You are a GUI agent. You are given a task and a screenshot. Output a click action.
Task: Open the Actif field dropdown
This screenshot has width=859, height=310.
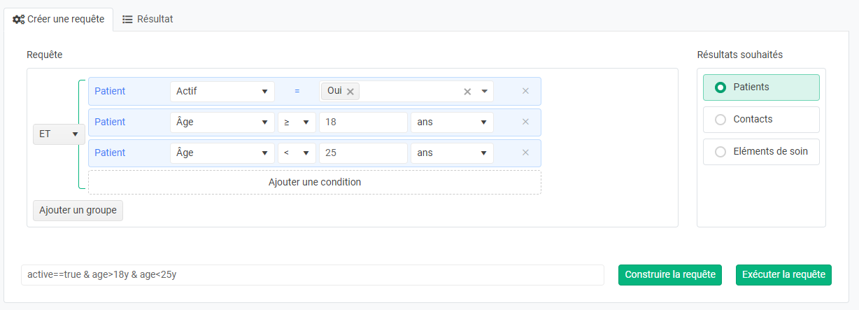point(222,91)
